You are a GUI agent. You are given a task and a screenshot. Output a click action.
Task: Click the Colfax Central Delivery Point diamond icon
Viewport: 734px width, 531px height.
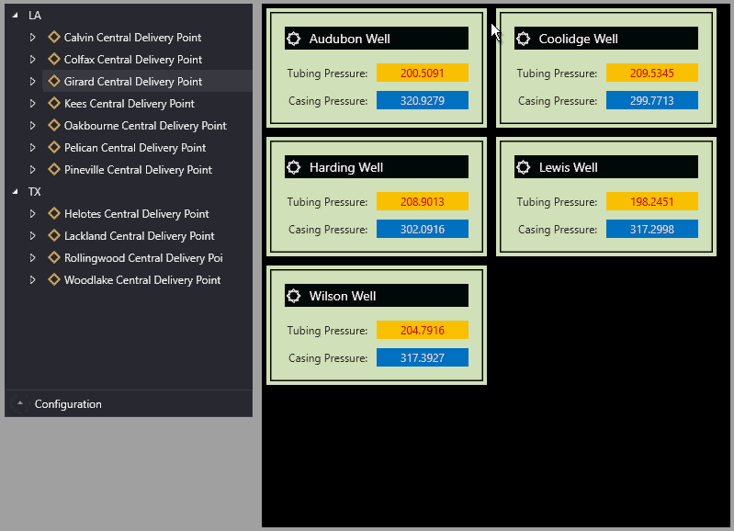54,59
